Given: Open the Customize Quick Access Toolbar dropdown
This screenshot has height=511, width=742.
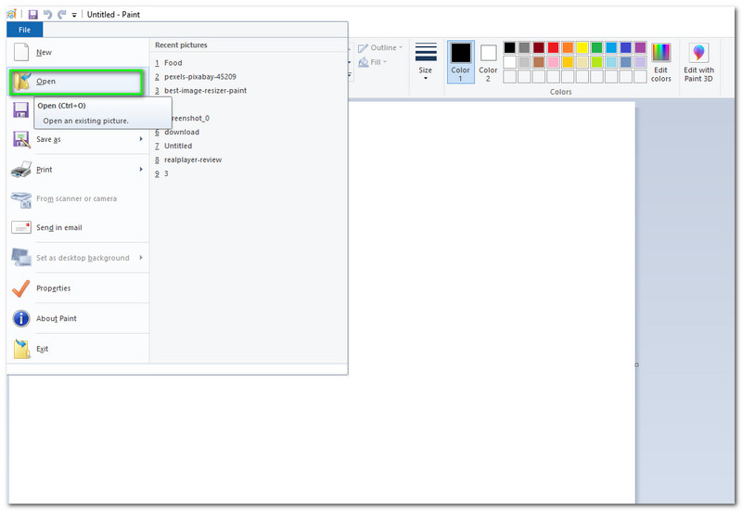Looking at the screenshot, I should tap(74, 15).
